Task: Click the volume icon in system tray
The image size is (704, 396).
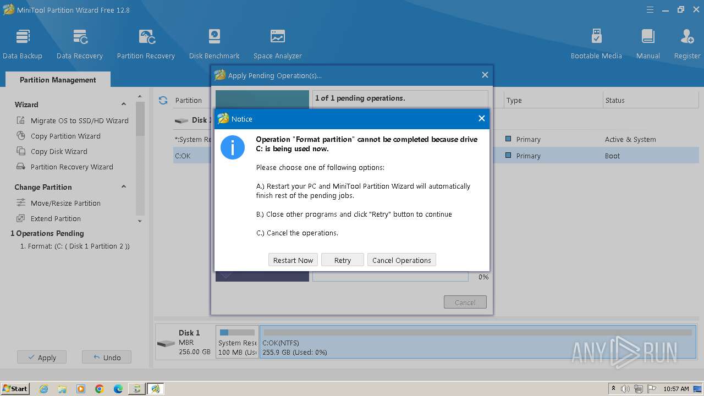Action: (x=625, y=389)
